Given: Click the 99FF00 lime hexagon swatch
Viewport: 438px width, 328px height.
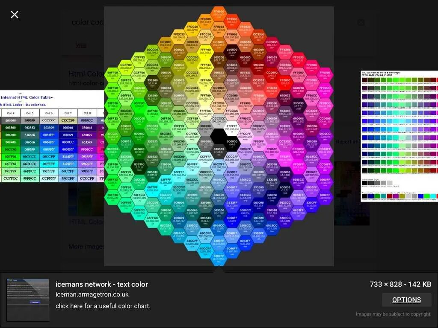Looking at the screenshot, I should [112, 75].
